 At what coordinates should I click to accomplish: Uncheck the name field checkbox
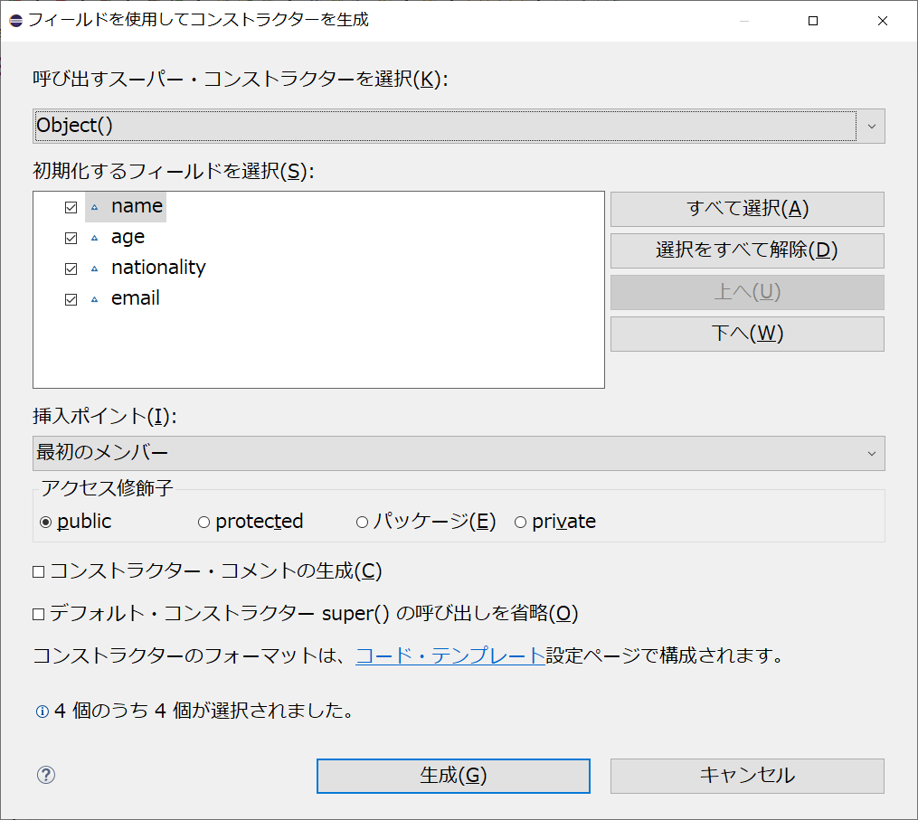coord(71,206)
